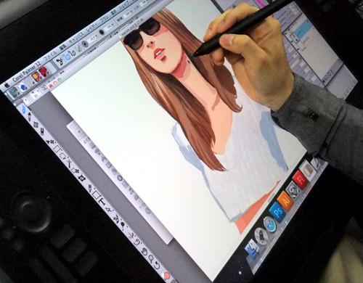Open the brush size preview dropdown
The width and height of the screenshot is (363, 283).
pos(85,44)
